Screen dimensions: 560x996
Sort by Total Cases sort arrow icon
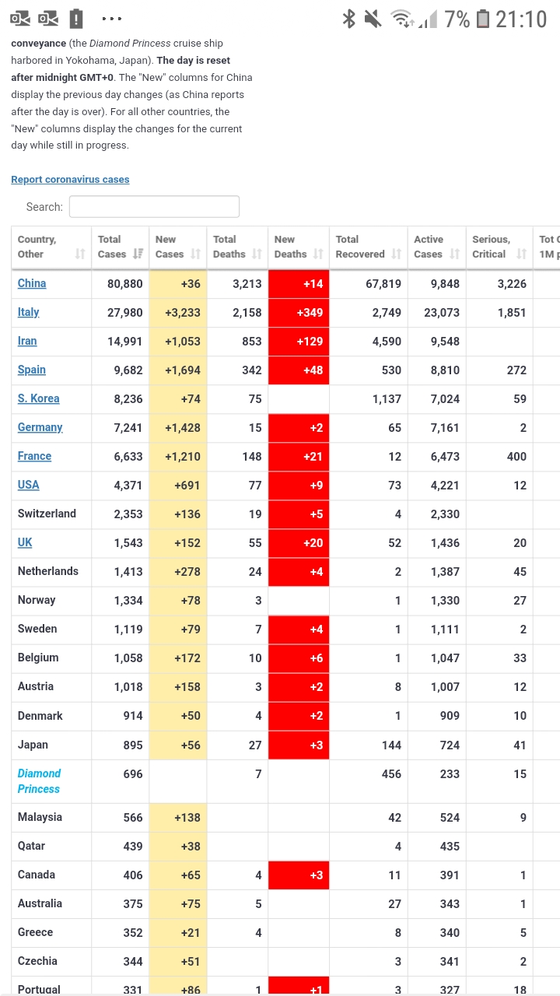click(x=138, y=254)
